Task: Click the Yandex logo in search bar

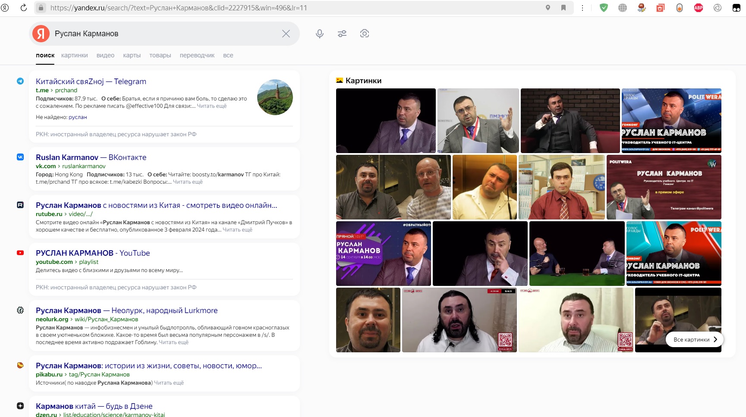Action: [x=41, y=34]
